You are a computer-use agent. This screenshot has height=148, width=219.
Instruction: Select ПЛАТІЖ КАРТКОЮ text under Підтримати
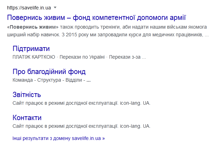(x=34, y=57)
